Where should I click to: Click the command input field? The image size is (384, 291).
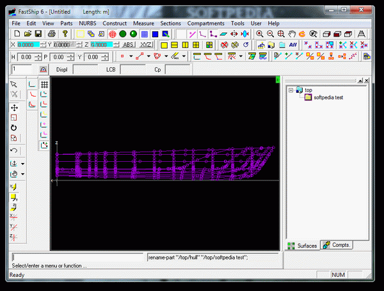point(77,258)
